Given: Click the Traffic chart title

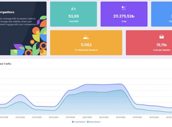Looking at the screenshot, I should pos(6,64).
